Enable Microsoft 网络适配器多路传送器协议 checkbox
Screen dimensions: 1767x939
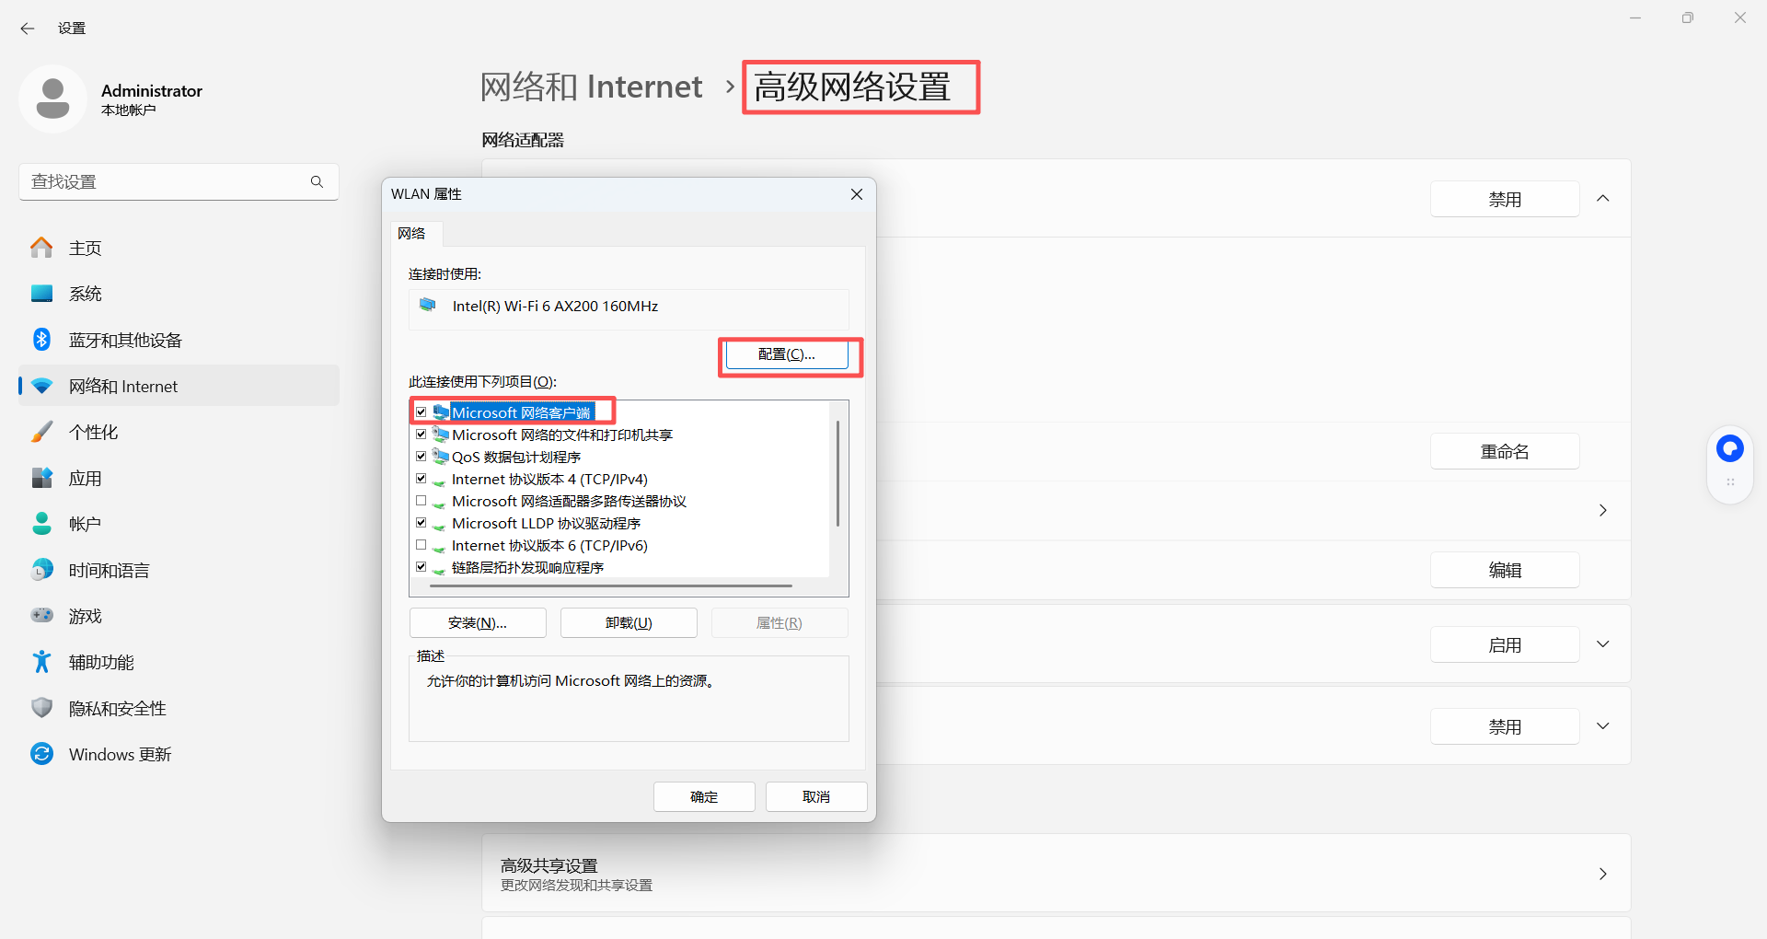(422, 501)
